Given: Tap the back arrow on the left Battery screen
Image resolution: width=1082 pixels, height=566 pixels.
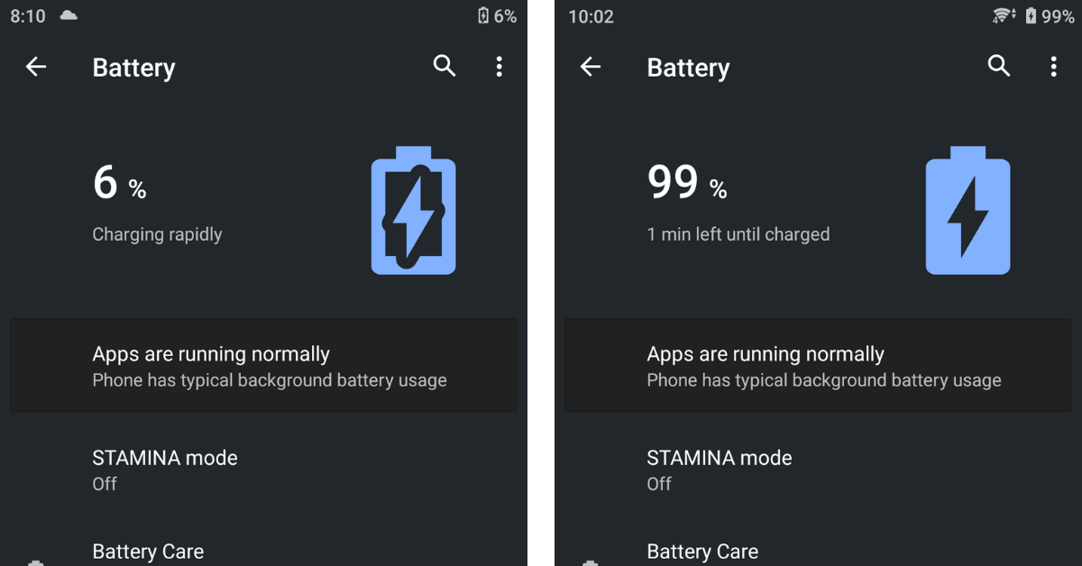Looking at the screenshot, I should (36, 67).
